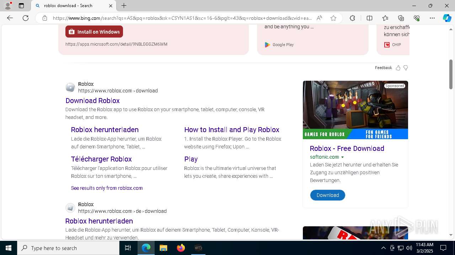This screenshot has width=455, height=255.
Task: Open the Télécharger Roblox sublink
Action: tap(101, 159)
